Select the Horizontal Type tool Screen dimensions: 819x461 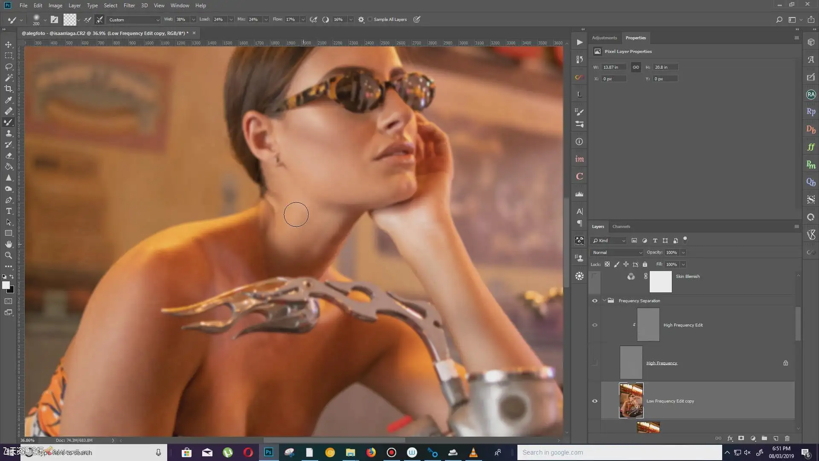[x=9, y=211]
